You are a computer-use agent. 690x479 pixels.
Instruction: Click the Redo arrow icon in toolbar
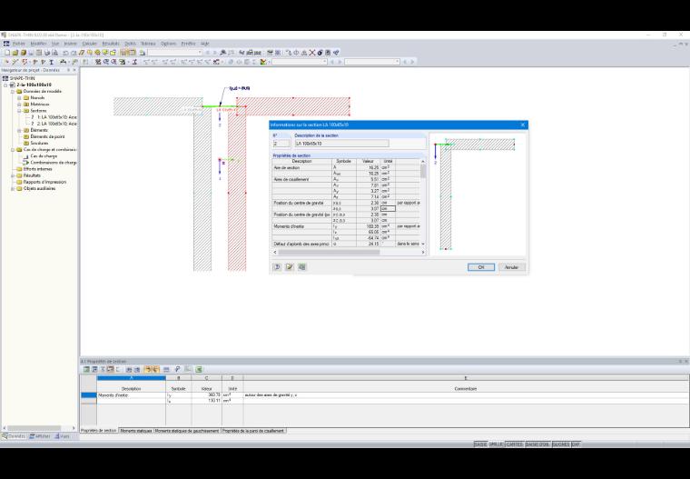(x=73, y=53)
